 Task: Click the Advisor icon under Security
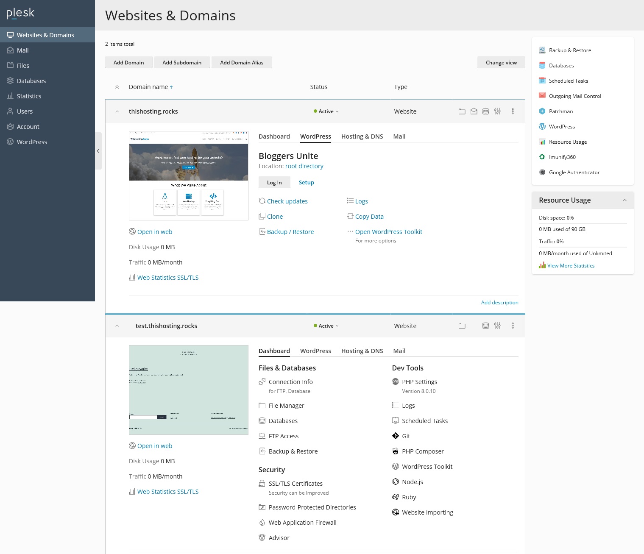pos(262,537)
